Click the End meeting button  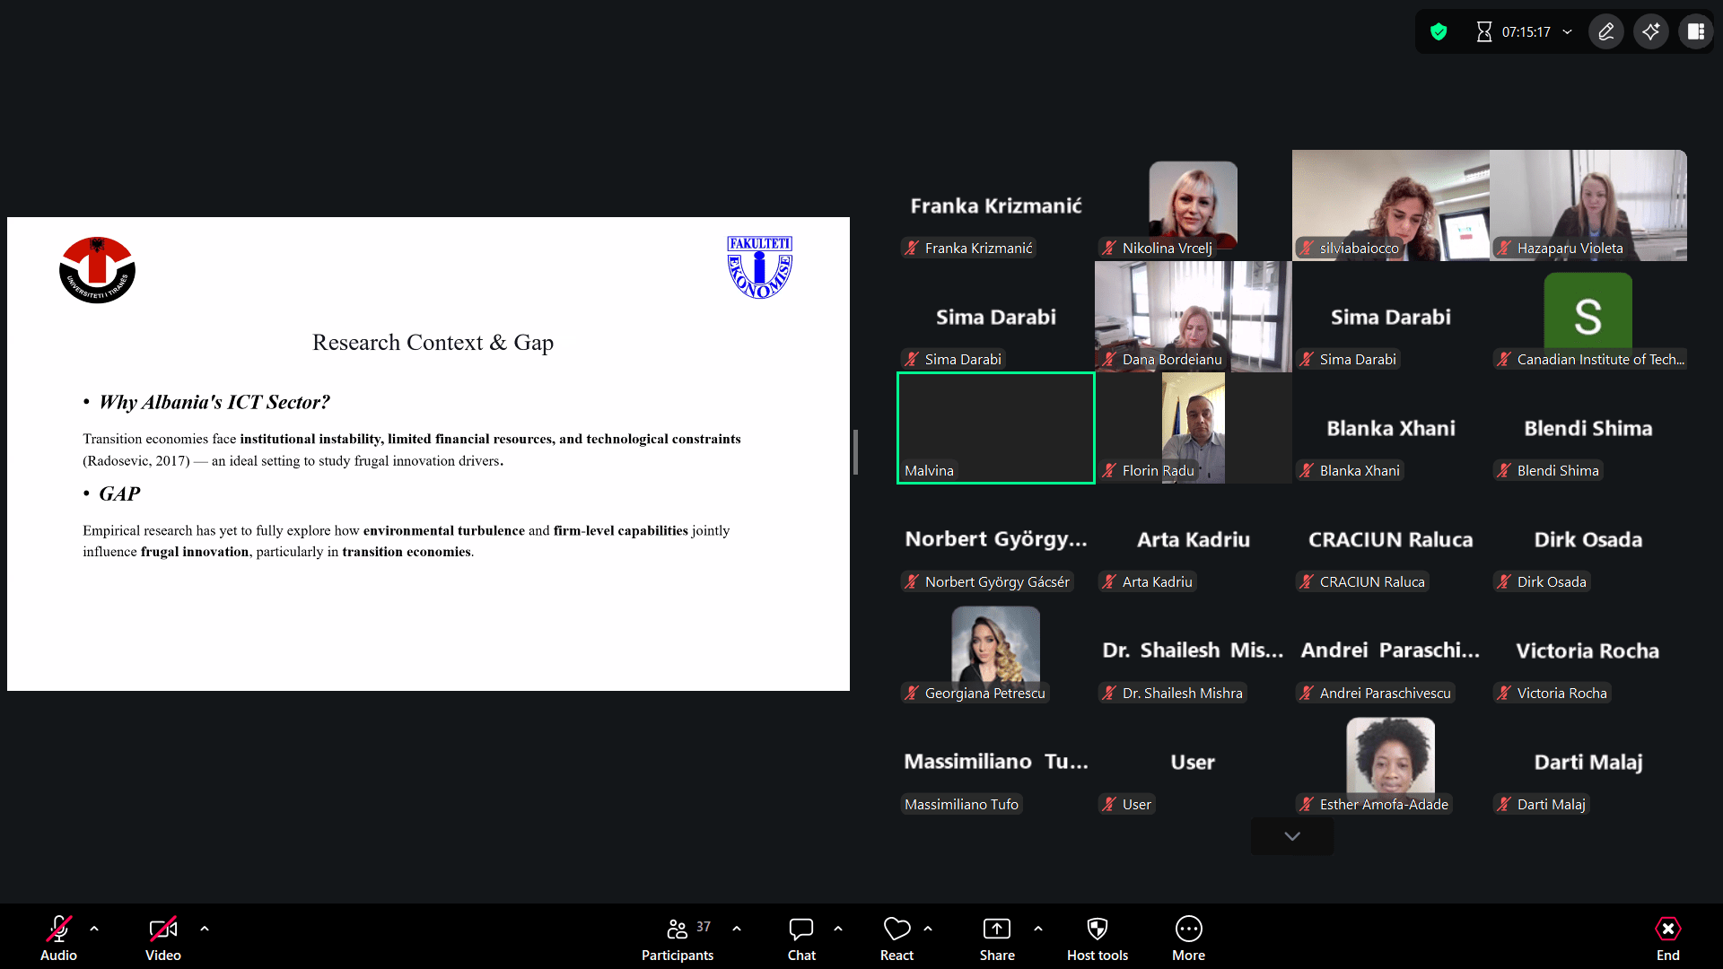click(x=1667, y=938)
